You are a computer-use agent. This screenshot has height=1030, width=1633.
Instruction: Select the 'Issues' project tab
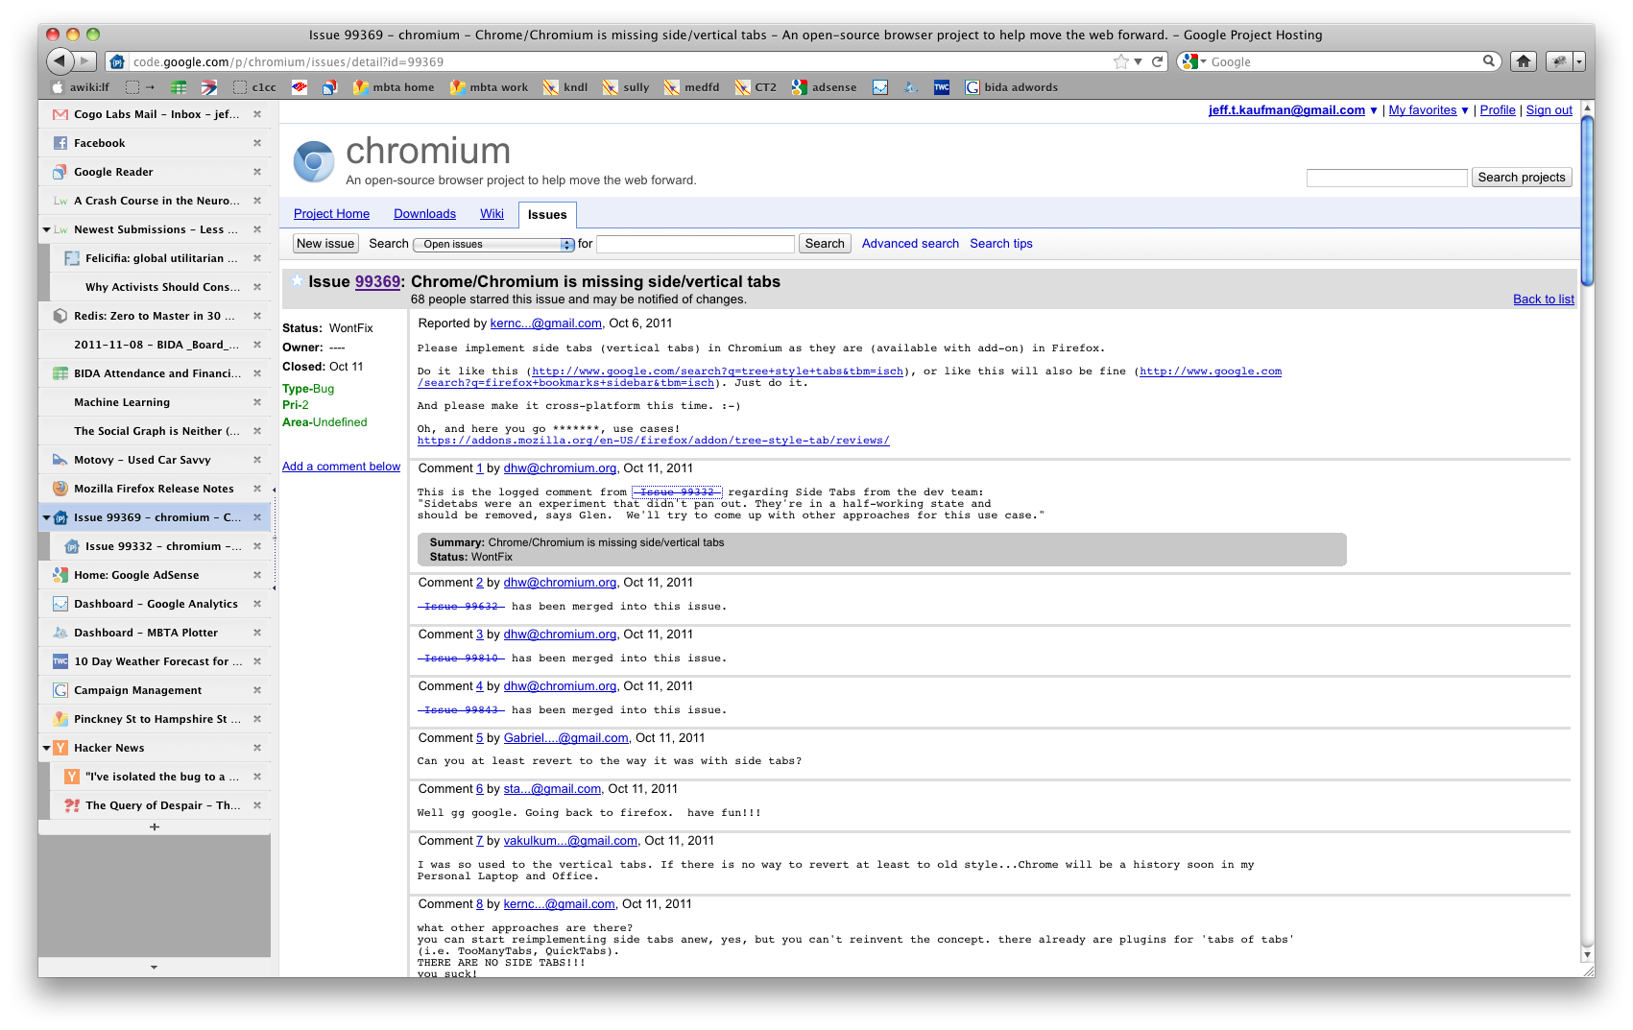pyautogui.click(x=547, y=215)
